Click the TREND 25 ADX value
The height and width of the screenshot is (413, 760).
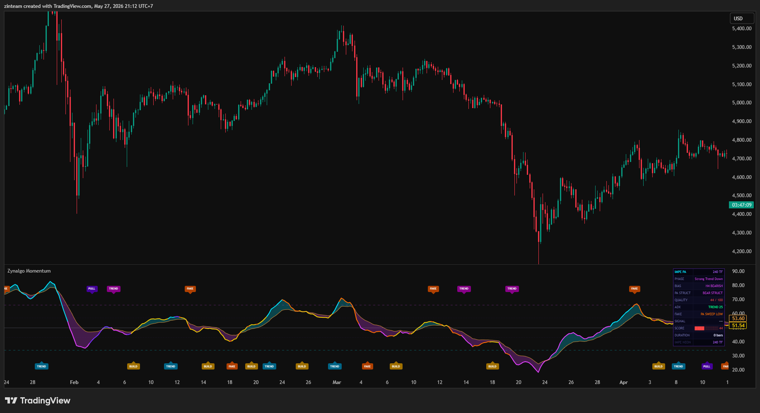click(x=715, y=307)
